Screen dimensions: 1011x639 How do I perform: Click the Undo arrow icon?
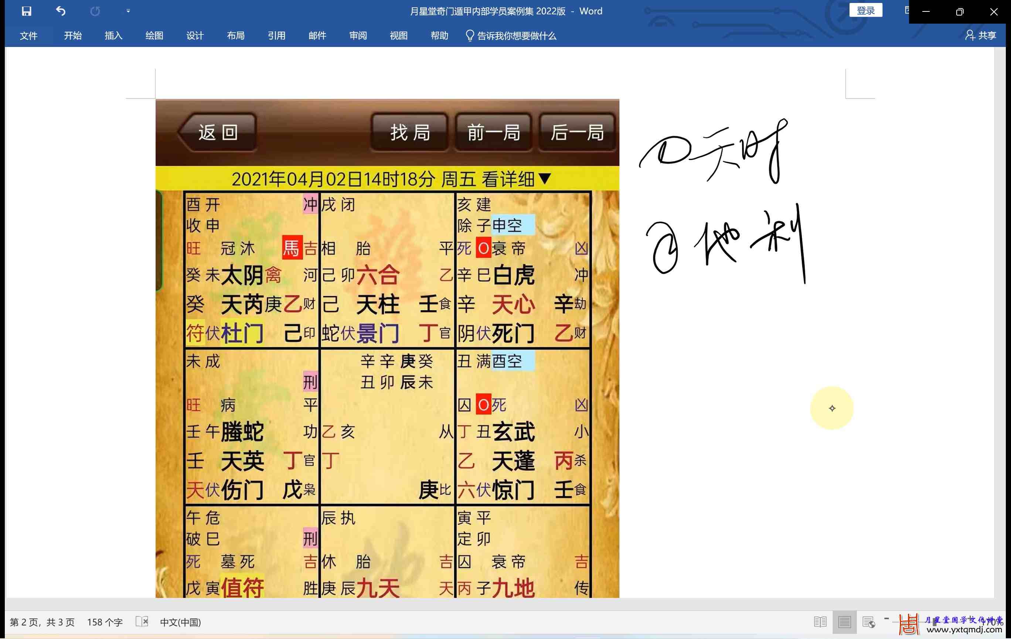tap(61, 11)
